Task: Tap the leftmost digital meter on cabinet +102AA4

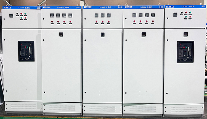Action: (x=134, y=15)
